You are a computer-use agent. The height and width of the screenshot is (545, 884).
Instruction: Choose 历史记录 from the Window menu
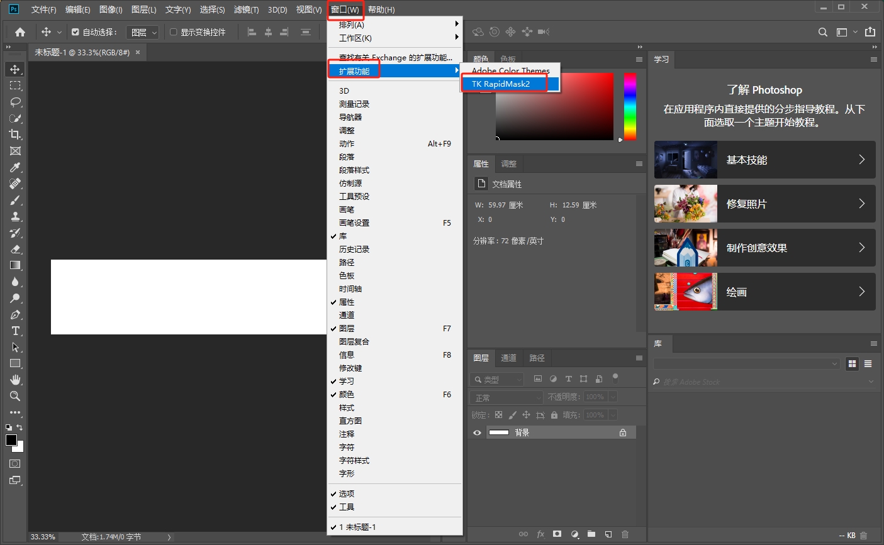354,249
